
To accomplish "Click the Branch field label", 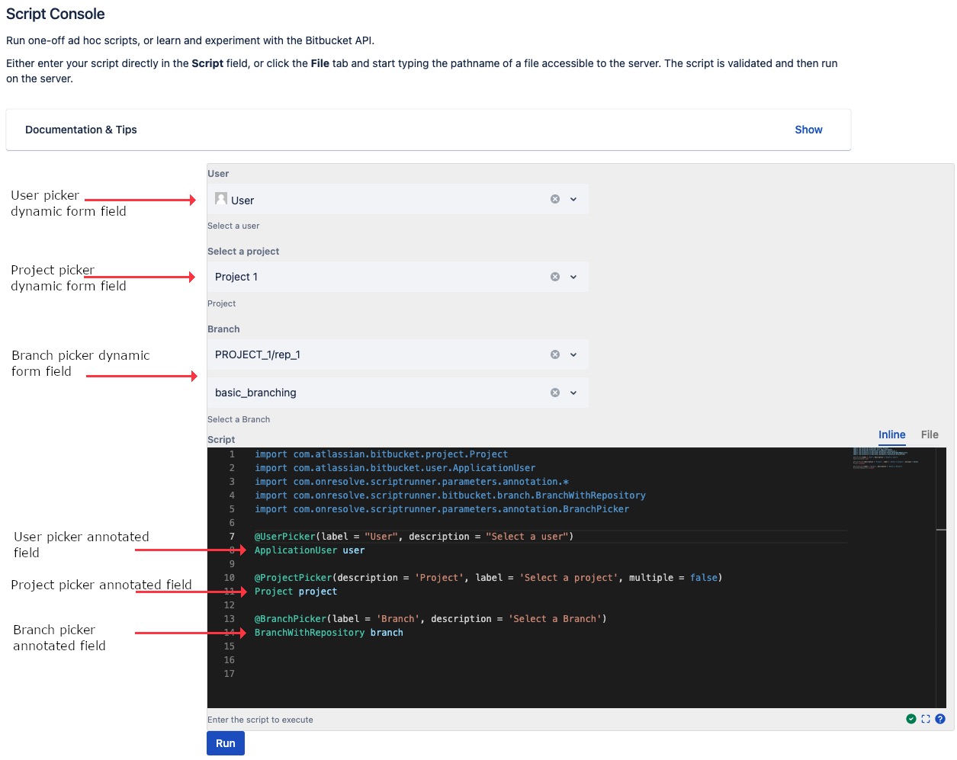I will point(223,329).
